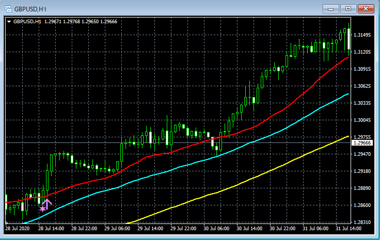Click the time label 28 Jul 2020
Screen dimensions: 380x240
click(x=17, y=229)
